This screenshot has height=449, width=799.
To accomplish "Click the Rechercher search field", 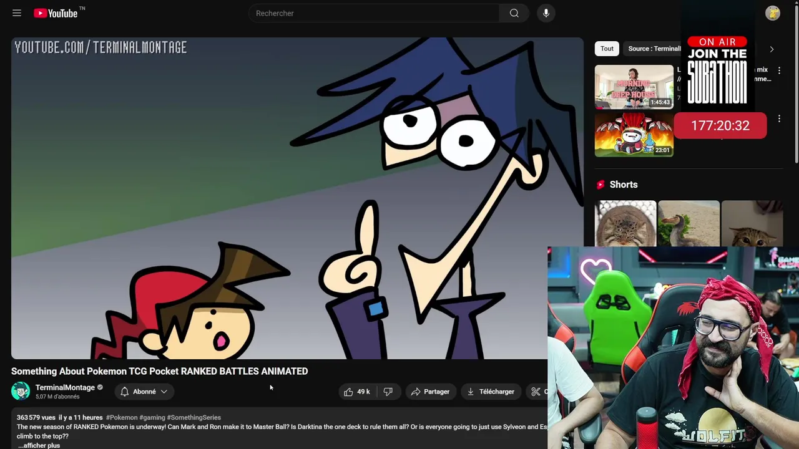I will (x=373, y=13).
